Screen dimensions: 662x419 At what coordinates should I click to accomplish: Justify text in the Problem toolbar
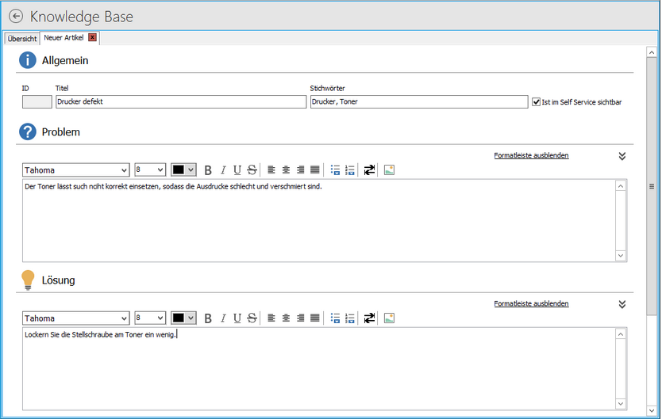(315, 170)
